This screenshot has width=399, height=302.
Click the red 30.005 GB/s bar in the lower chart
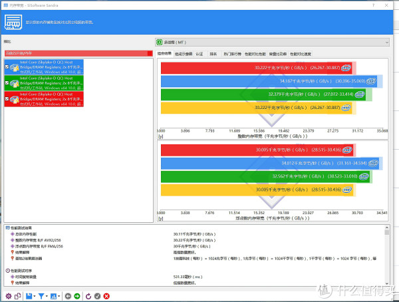click(x=257, y=150)
